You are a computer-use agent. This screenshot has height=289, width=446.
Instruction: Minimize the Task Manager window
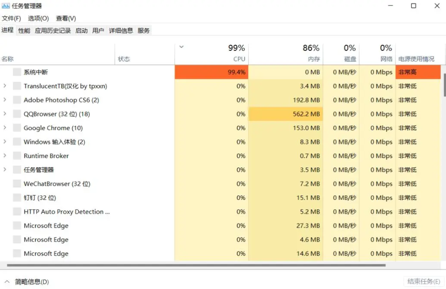coord(391,6)
